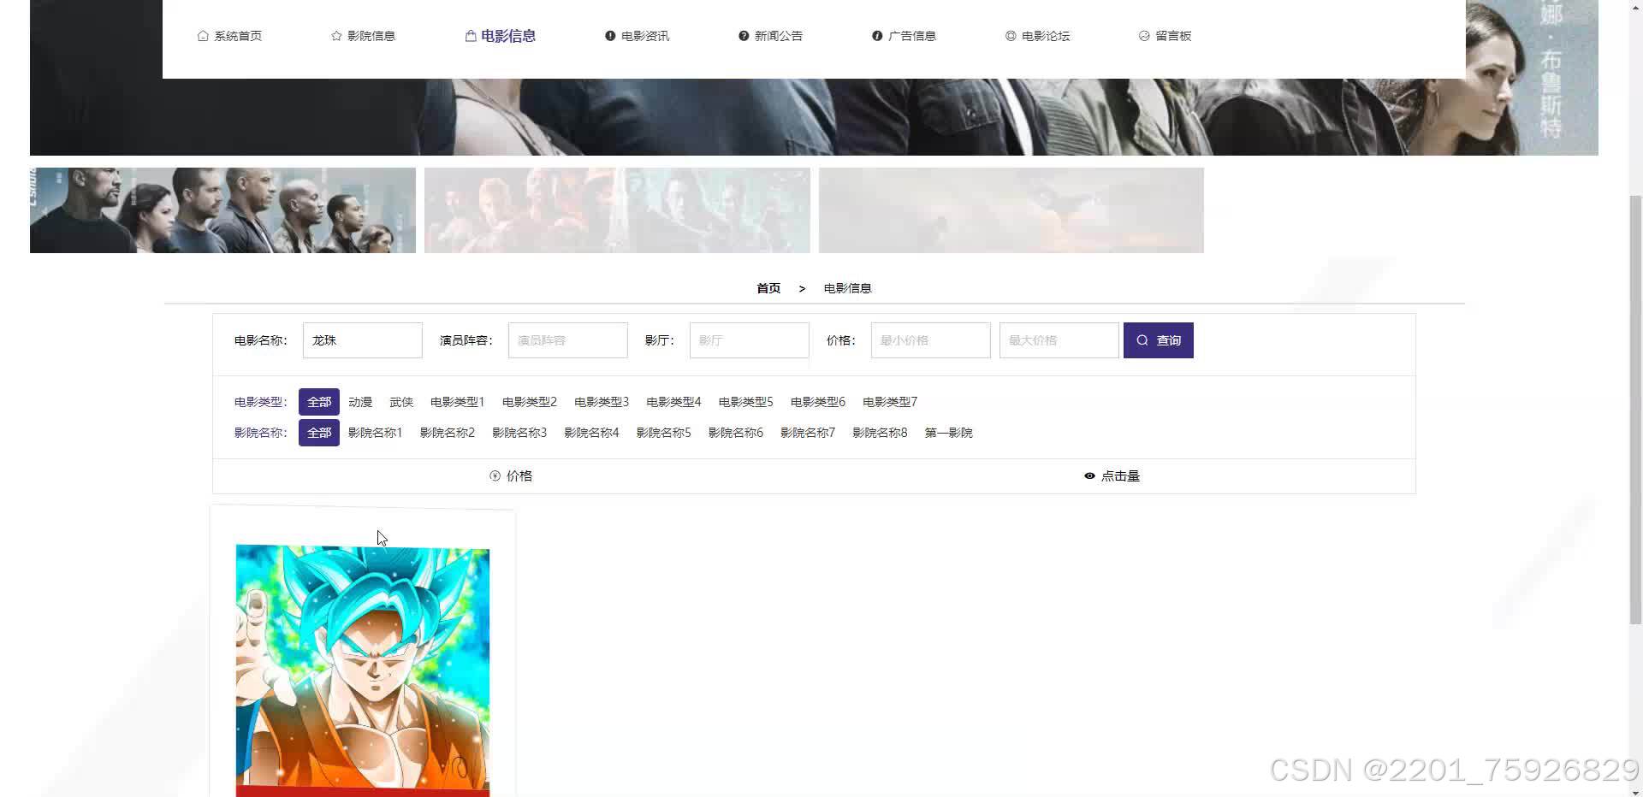Click eye icon next to 点击量
Screen dimensions: 1643x797
pyautogui.click(x=1089, y=476)
